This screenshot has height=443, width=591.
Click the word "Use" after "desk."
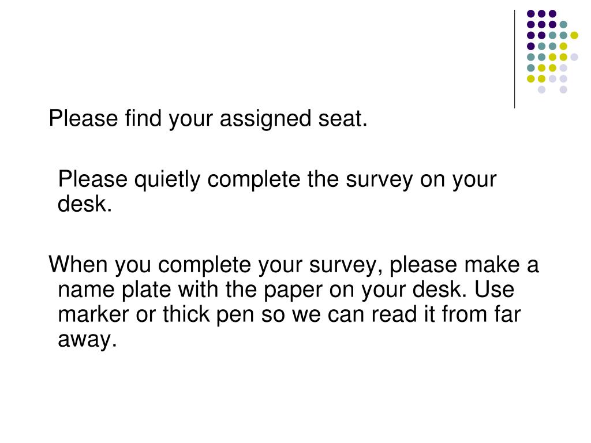click(494, 290)
